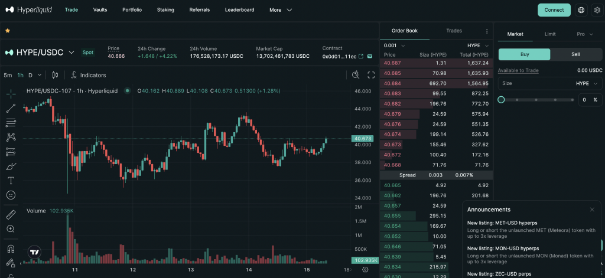Switch to the Trades tab
This screenshot has height=278, width=605.
[x=454, y=31]
